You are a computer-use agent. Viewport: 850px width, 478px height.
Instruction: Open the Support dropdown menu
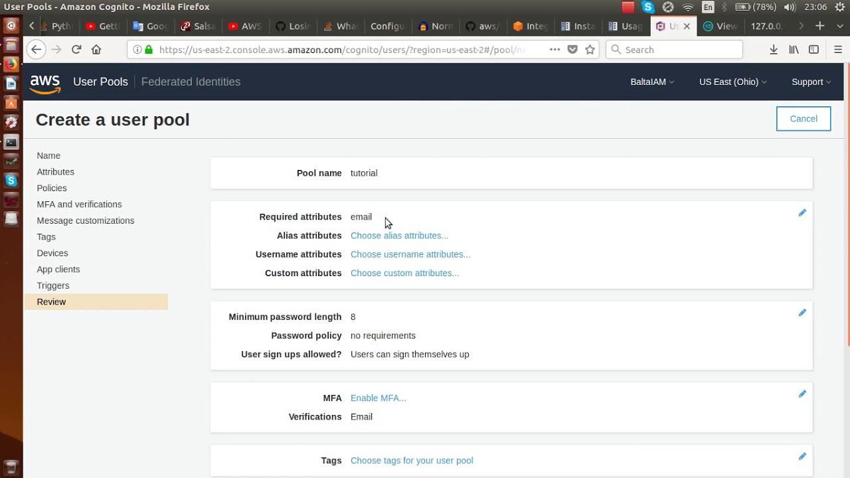(811, 82)
